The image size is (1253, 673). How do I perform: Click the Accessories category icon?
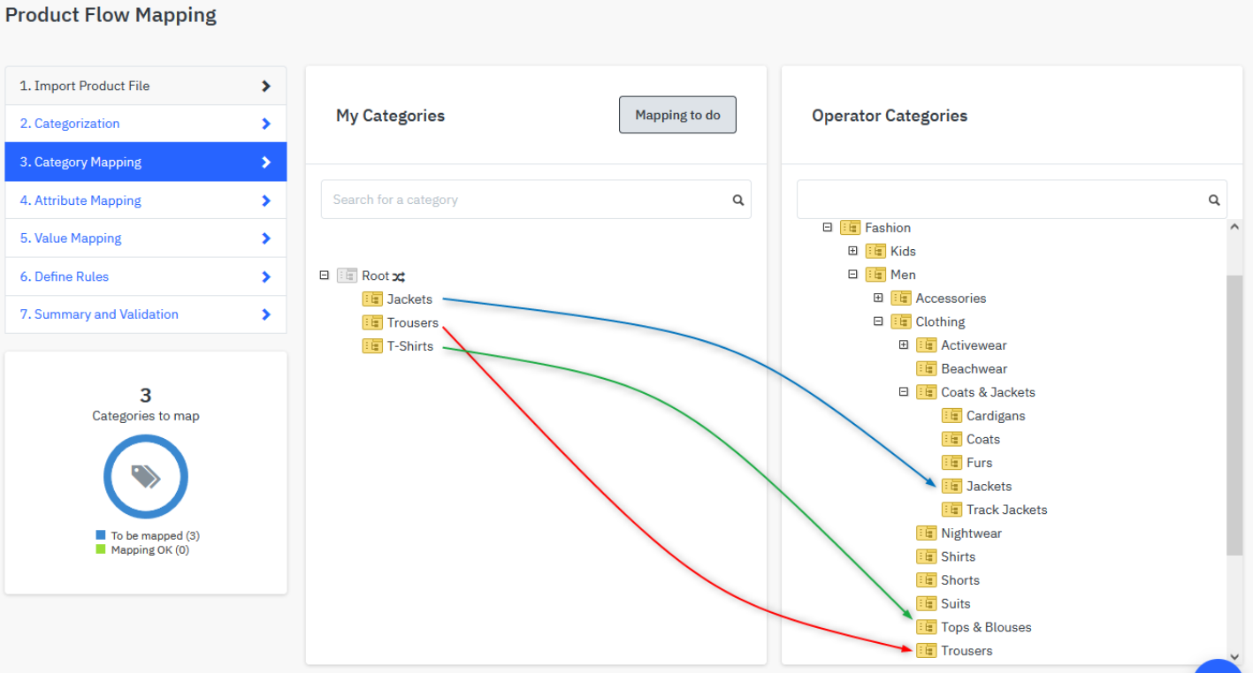(x=901, y=299)
